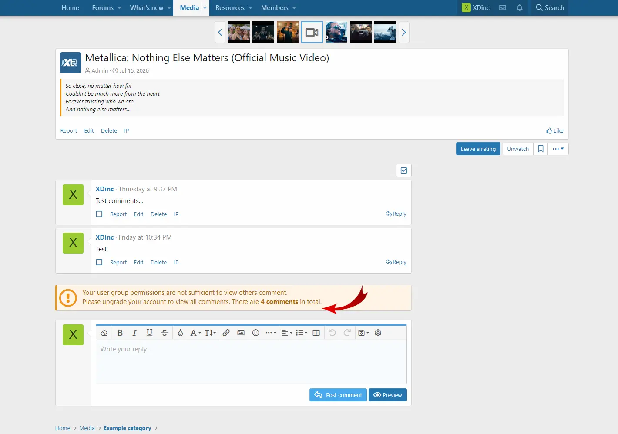Go to next media with right chevron

click(x=404, y=32)
